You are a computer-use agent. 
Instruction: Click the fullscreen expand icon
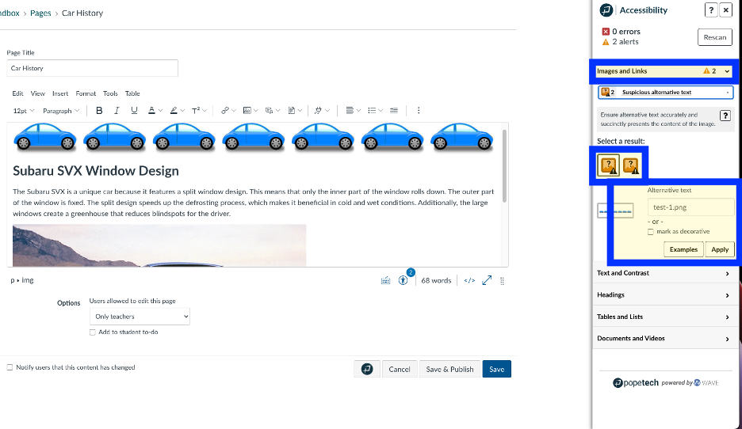[x=487, y=280]
